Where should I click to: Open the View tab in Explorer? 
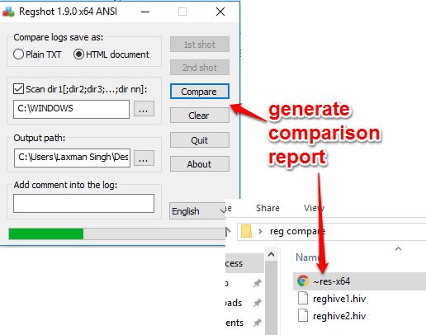pyautogui.click(x=314, y=208)
